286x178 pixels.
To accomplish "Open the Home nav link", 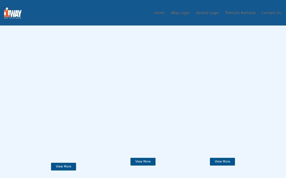I will 159,13.
